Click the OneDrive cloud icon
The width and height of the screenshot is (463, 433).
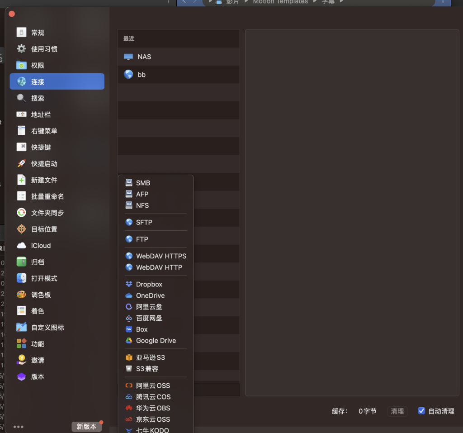click(x=129, y=295)
